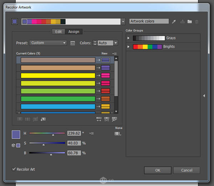Expand the Brights color group
Image resolution: width=214 pixels, height=186 pixels.
[x=129, y=47]
